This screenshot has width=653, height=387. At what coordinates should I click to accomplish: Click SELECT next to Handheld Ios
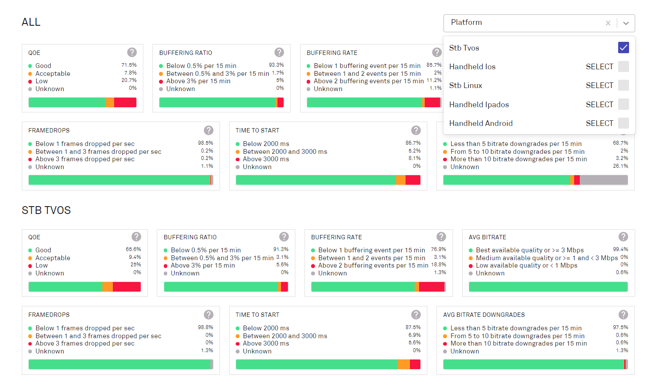click(x=599, y=67)
